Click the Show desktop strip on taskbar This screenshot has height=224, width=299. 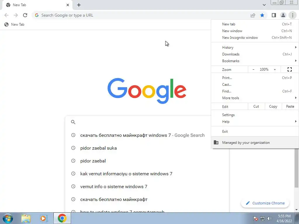297,218
